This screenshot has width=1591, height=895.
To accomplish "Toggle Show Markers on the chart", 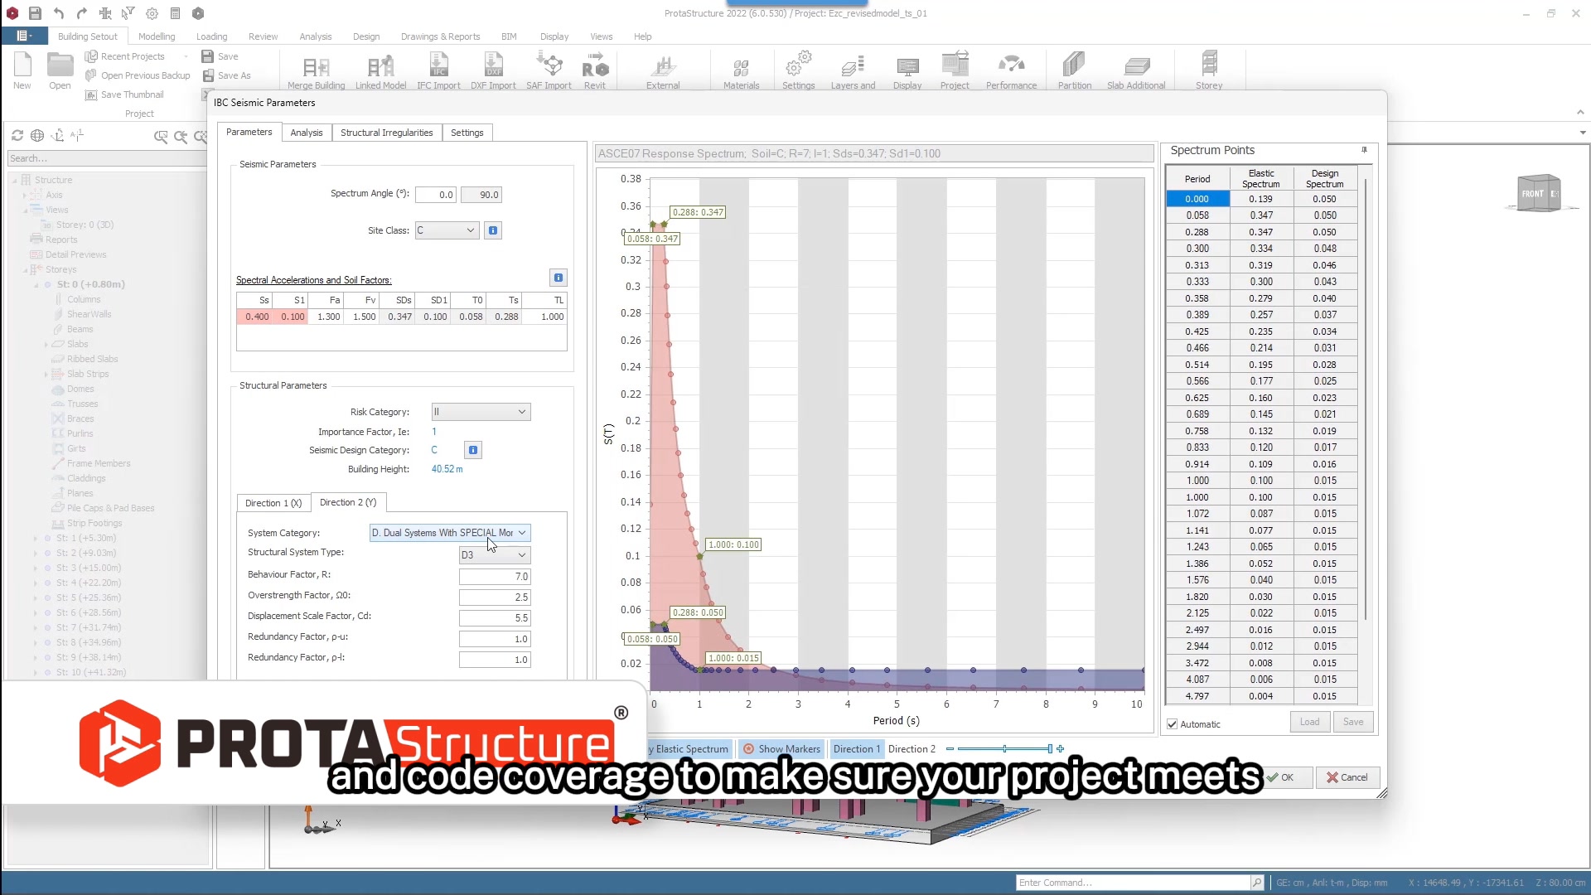I will point(781,749).
